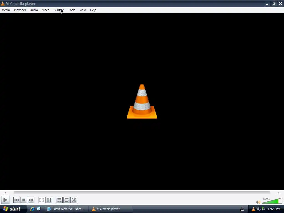Image resolution: width=284 pixels, height=213 pixels.
Task: Click the VLC cone icon in title bar
Action: [3, 3]
